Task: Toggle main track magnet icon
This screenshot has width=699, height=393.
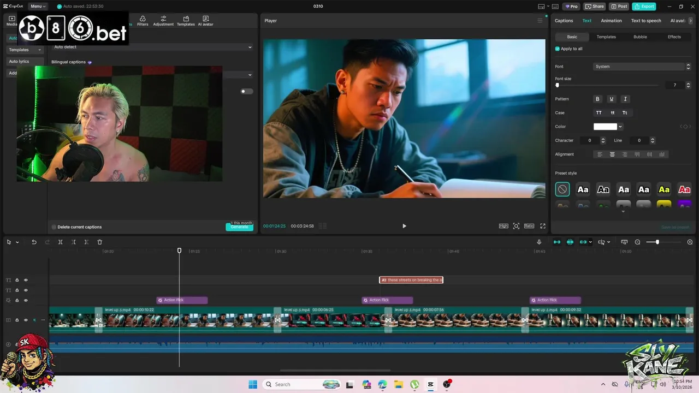Action: point(557,242)
